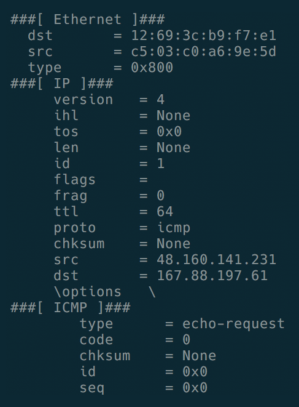This screenshot has height=407, width=299.
Task: Click the tos value 0x0
Action: pyautogui.click(x=169, y=132)
